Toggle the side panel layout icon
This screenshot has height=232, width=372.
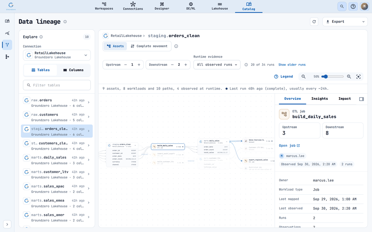click(361, 99)
